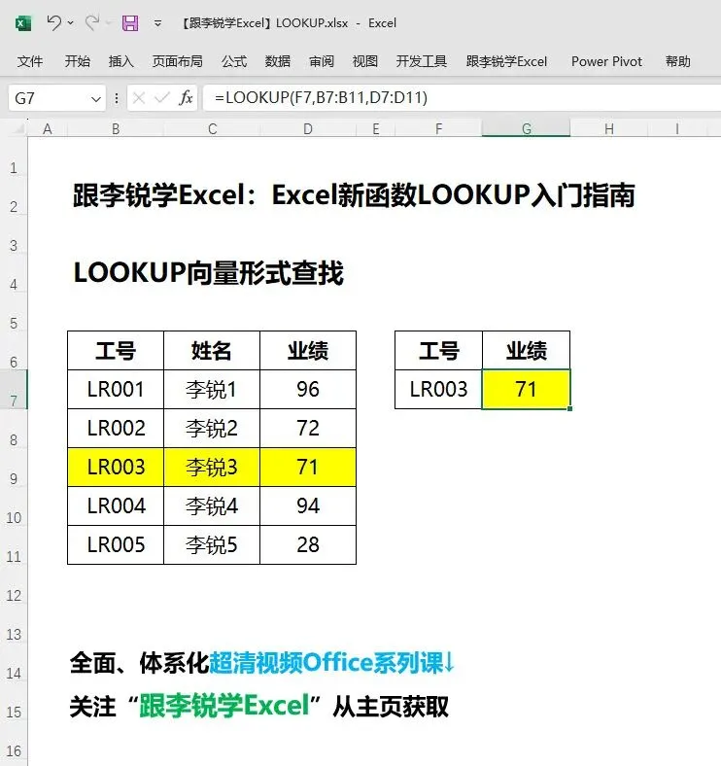
Task: Select row 9 header
Action: click(14, 467)
